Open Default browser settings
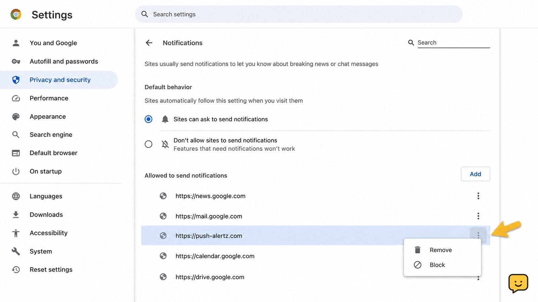This screenshot has height=302, width=538. (59, 153)
